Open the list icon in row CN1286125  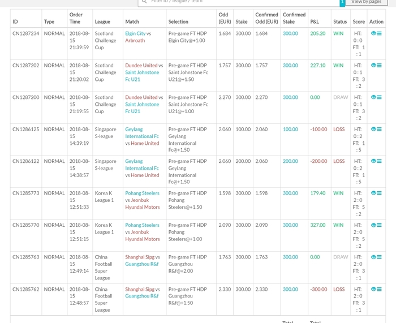(380, 130)
